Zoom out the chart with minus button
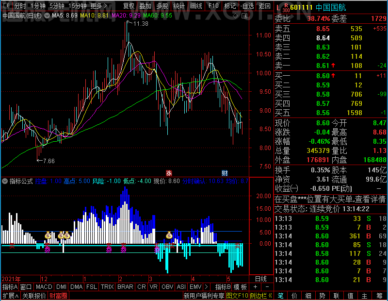 coord(267,287)
